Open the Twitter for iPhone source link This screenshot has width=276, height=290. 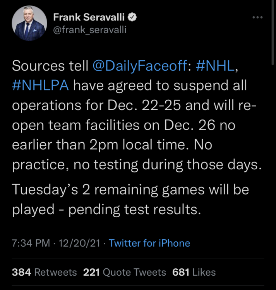149,243
